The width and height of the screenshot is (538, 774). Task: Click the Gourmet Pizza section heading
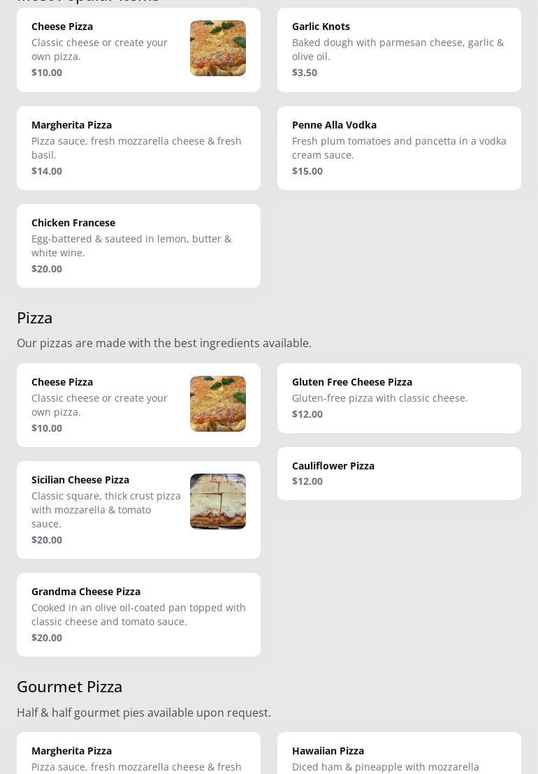[x=70, y=687]
